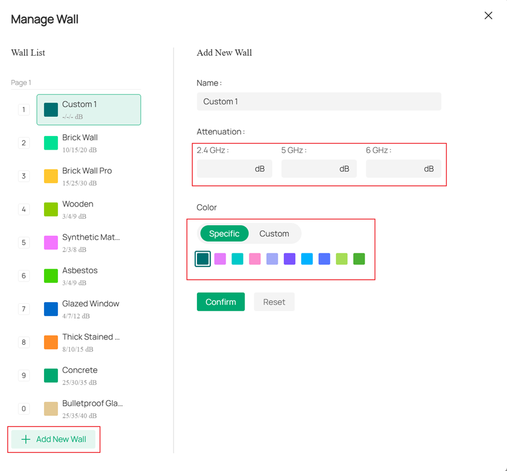Screen dimensions: 507x471
Task: Click the Reset button
Action: click(274, 302)
